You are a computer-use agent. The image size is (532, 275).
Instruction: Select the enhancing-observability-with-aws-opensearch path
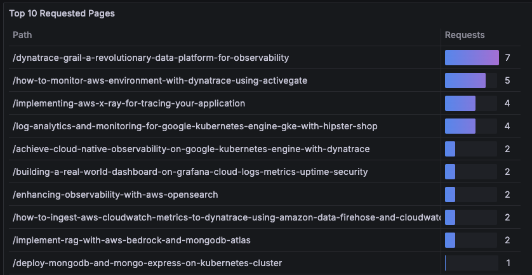click(x=116, y=195)
